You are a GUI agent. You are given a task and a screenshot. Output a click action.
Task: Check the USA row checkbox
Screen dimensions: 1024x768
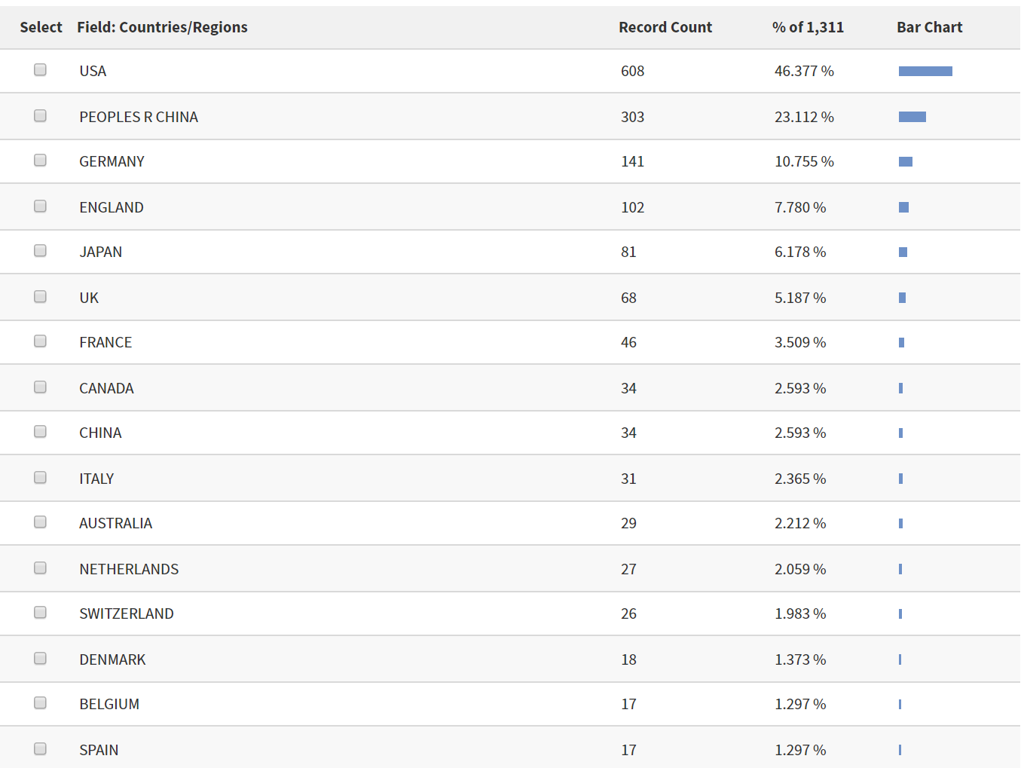tap(40, 69)
